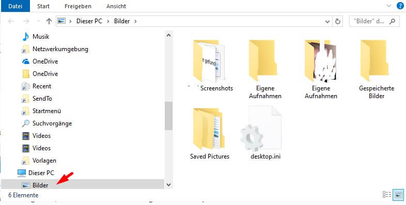This screenshot has height=205, width=406.
Task: Click the navigation pane scroll-up arrow
Action: click(168, 35)
